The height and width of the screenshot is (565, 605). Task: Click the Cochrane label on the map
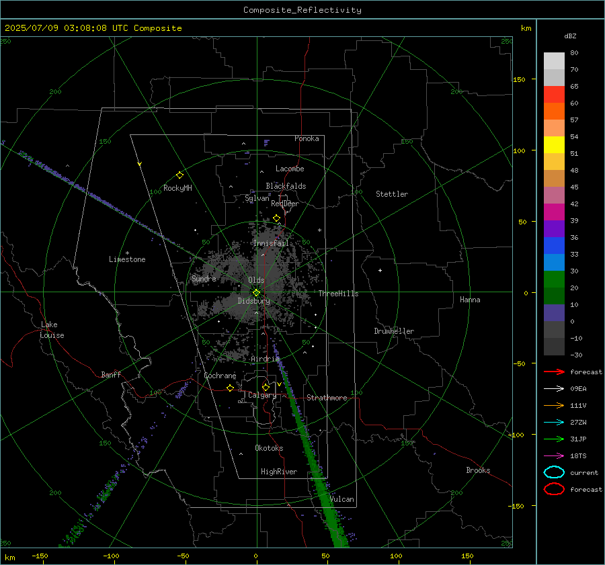click(220, 376)
